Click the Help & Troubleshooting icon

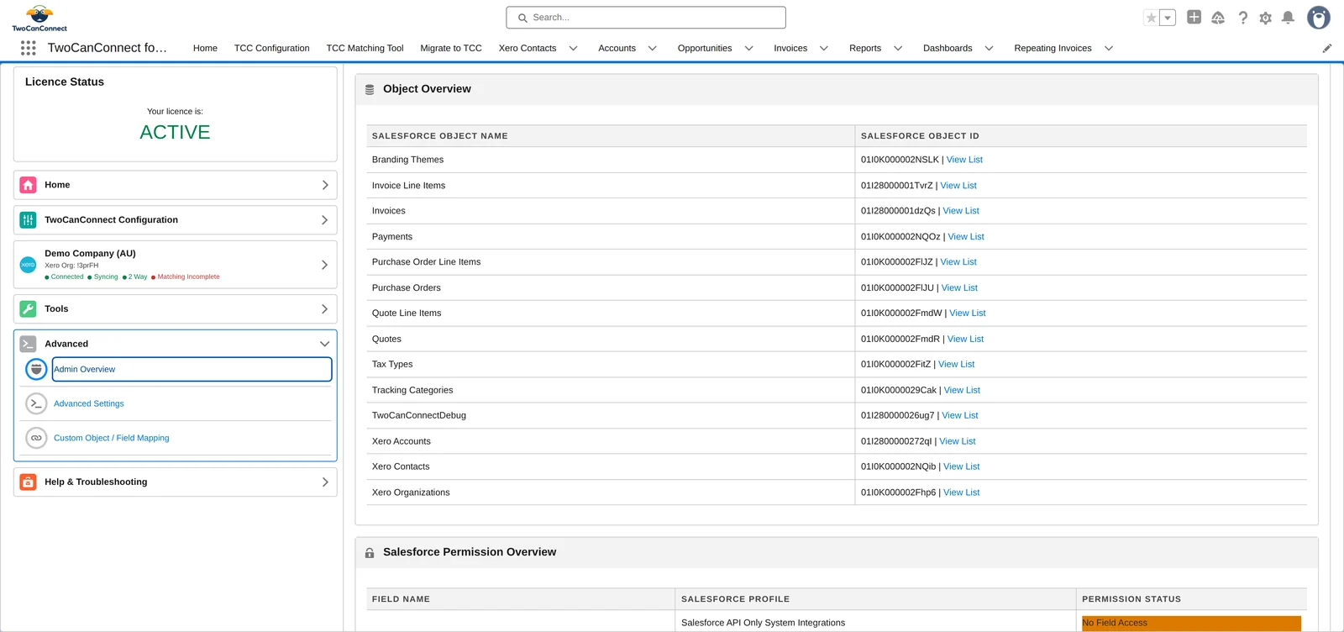pos(28,482)
